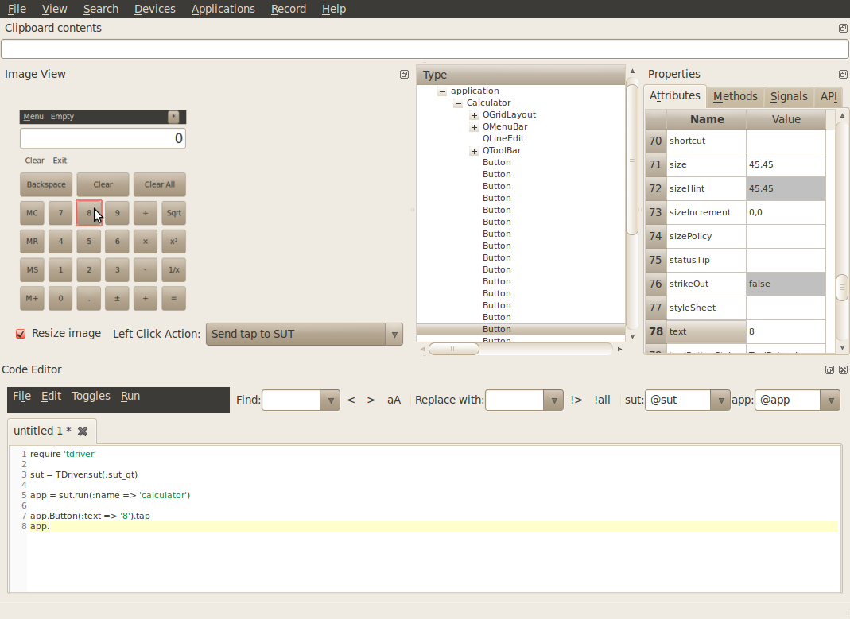The width and height of the screenshot is (850, 619).
Task: Open the Devices menu
Action: [x=154, y=9]
